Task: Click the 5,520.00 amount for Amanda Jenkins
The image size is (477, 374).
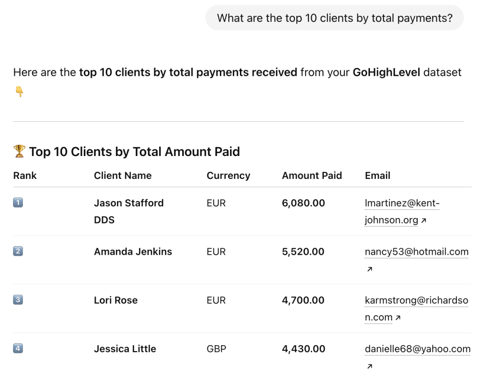Action: [303, 252]
